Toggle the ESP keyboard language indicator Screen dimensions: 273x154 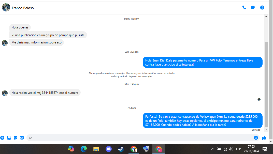point(238,149)
